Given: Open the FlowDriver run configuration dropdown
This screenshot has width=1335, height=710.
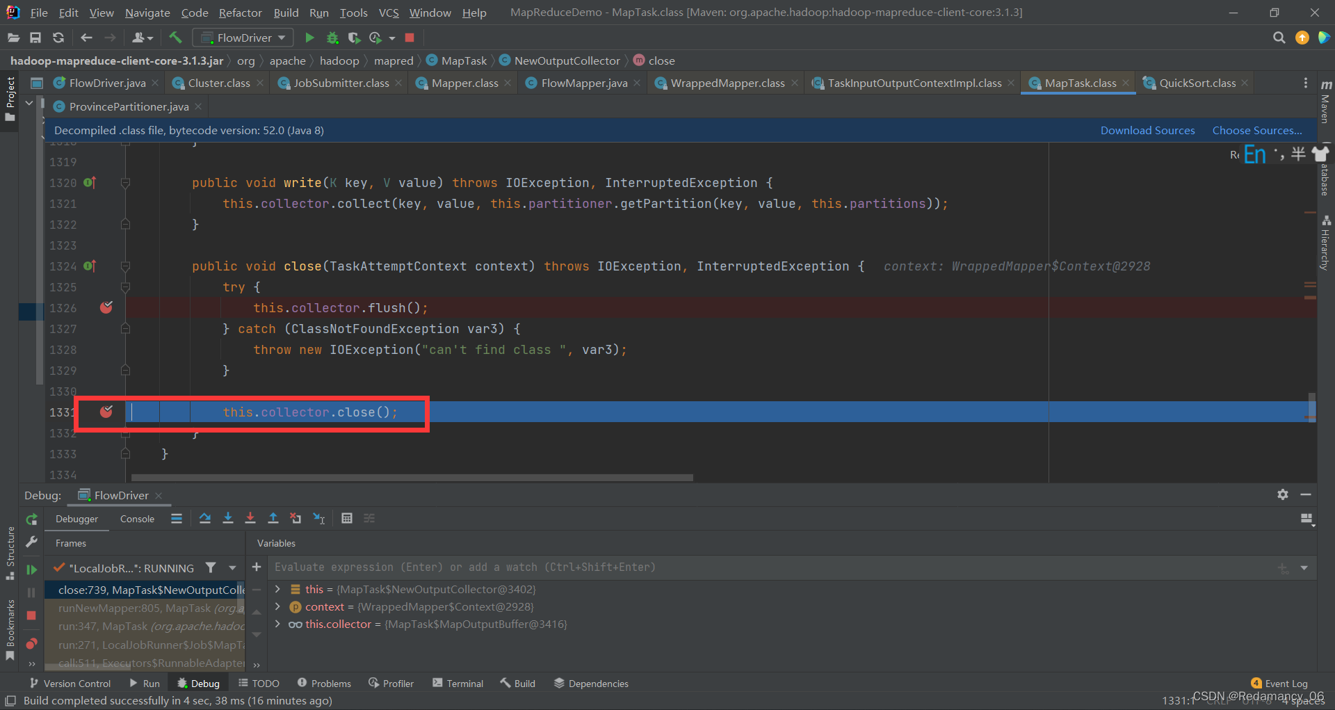Looking at the screenshot, I should point(243,38).
